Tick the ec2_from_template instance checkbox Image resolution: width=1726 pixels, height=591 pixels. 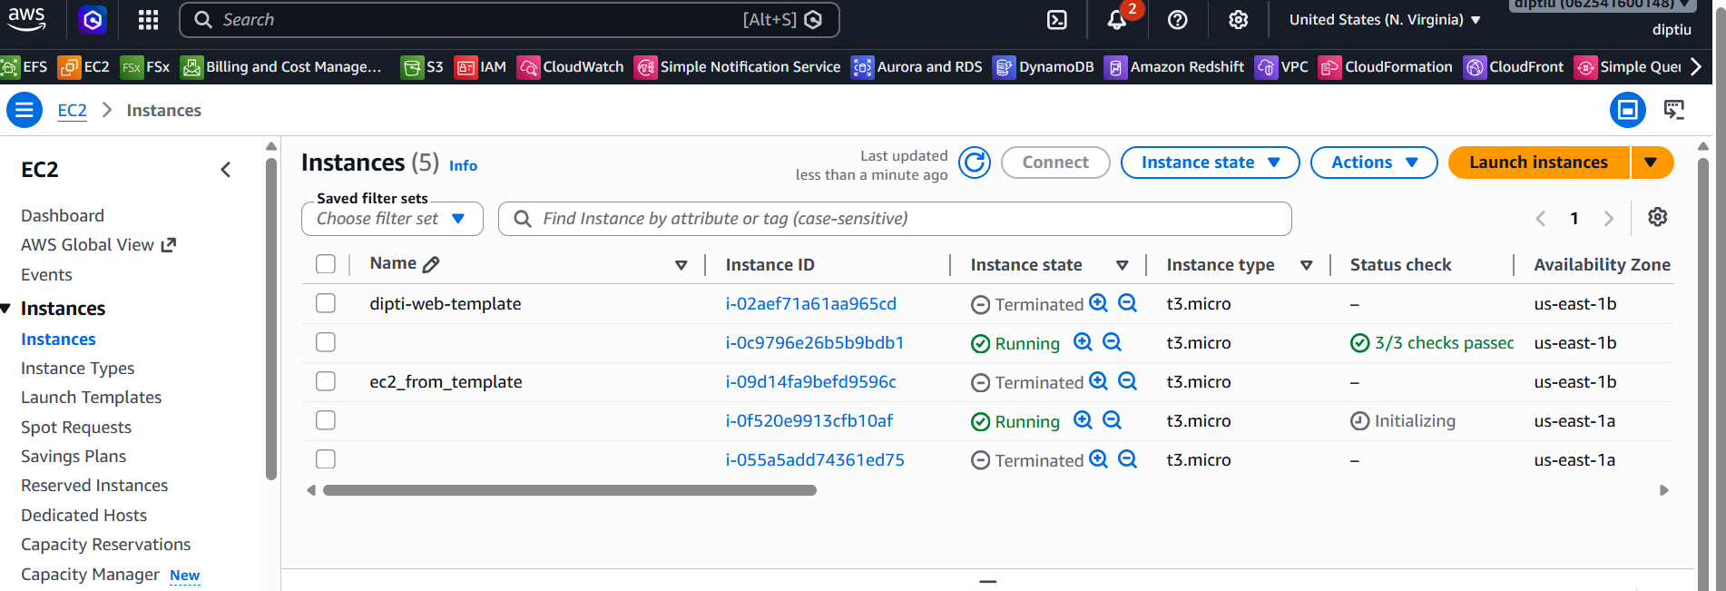click(326, 381)
